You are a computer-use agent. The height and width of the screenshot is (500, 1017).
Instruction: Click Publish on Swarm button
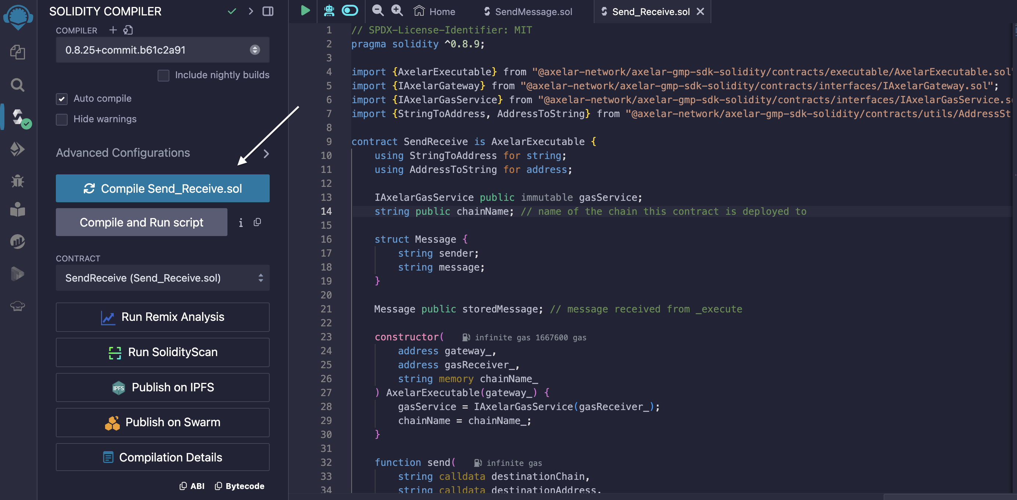point(163,422)
